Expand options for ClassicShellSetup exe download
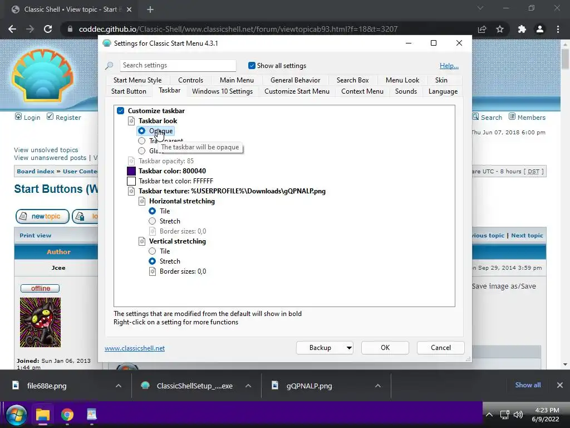The image size is (570, 428). pos(248,386)
